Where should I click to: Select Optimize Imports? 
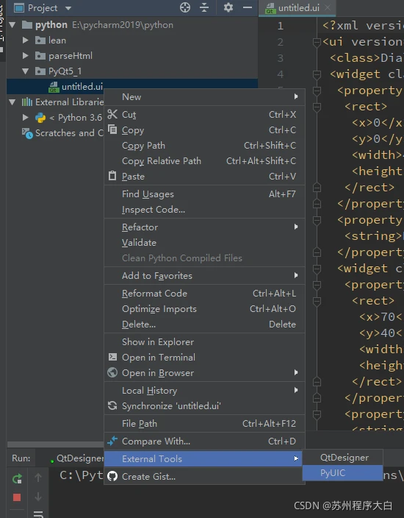tap(204, 308)
